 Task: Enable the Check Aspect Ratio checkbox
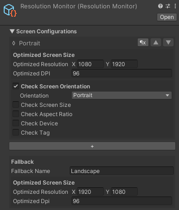pos(16,114)
